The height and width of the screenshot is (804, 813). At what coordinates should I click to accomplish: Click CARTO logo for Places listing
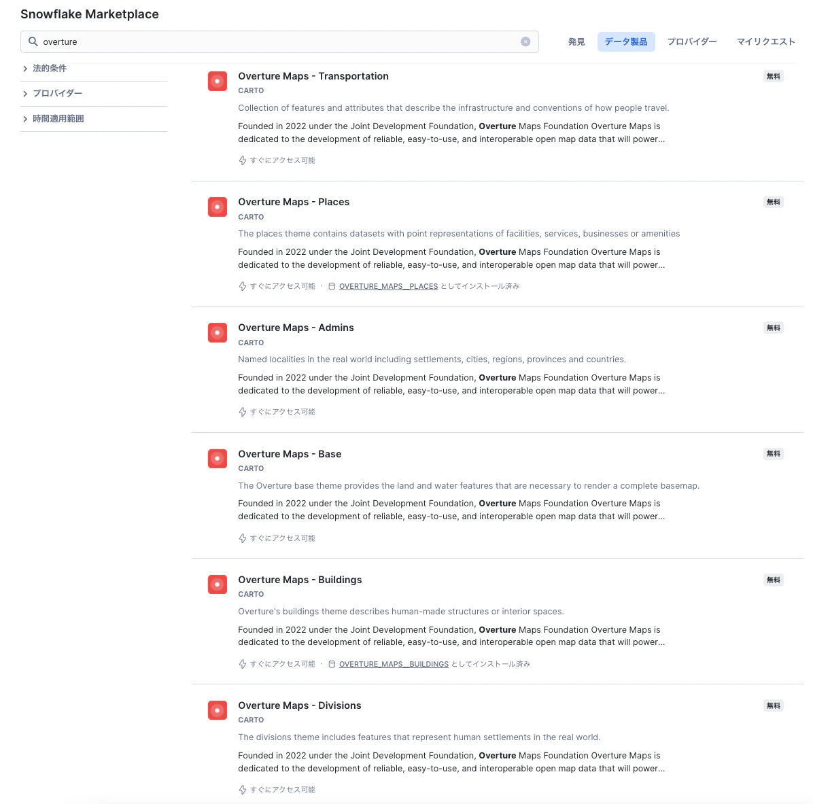[x=218, y=207]
